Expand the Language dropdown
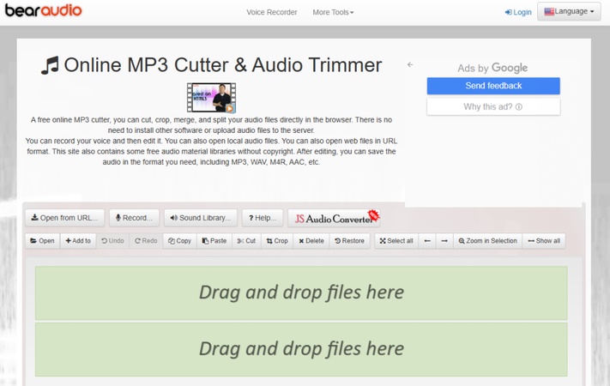610x386 pixels. point(569,12)
